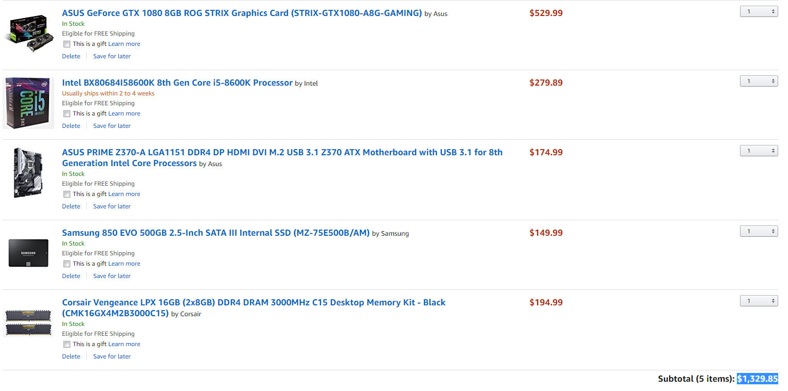Viewport: 788px width, 391px height.
Task: Click the highlighted subtotal amount $1,329.85
Action: (758, 379)
